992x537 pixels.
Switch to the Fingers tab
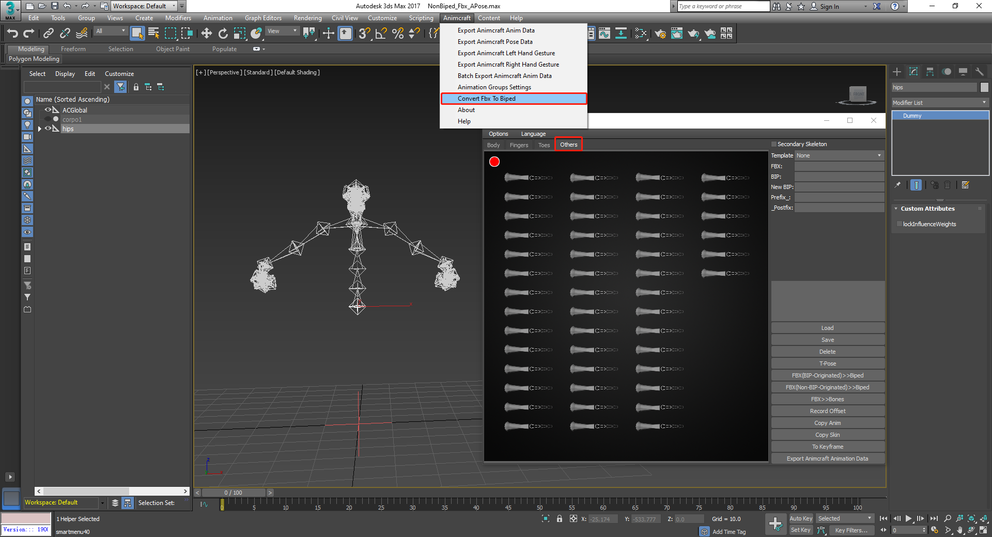[519, 145]
